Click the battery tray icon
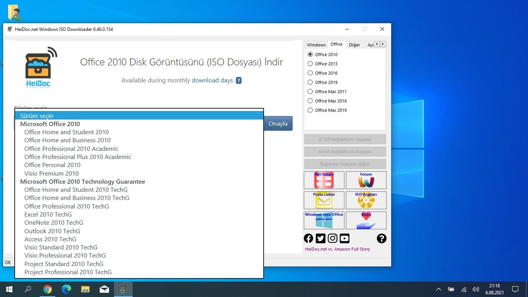 click(x=451, y=289)
